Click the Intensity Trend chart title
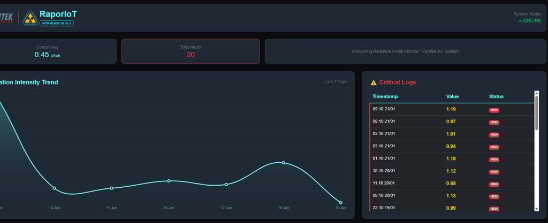The width and height of the screenshot is (548, 223). click(29, 82)
